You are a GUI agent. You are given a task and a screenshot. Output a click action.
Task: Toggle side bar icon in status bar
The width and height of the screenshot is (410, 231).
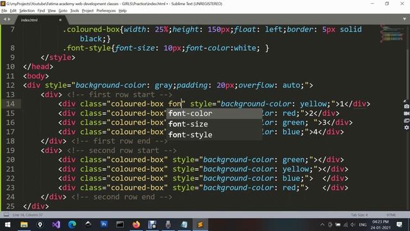[6, 215]
